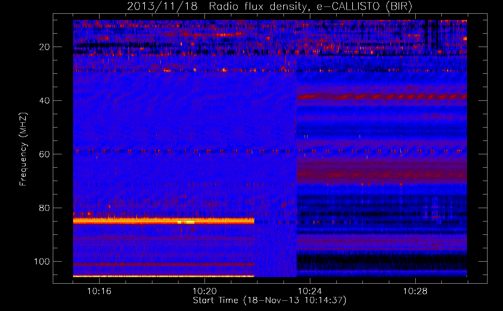The width and height of the screenshot is (503, 311).
Task: Click the 80 MHz frequency tick label
Action: [x=45, y=208]
